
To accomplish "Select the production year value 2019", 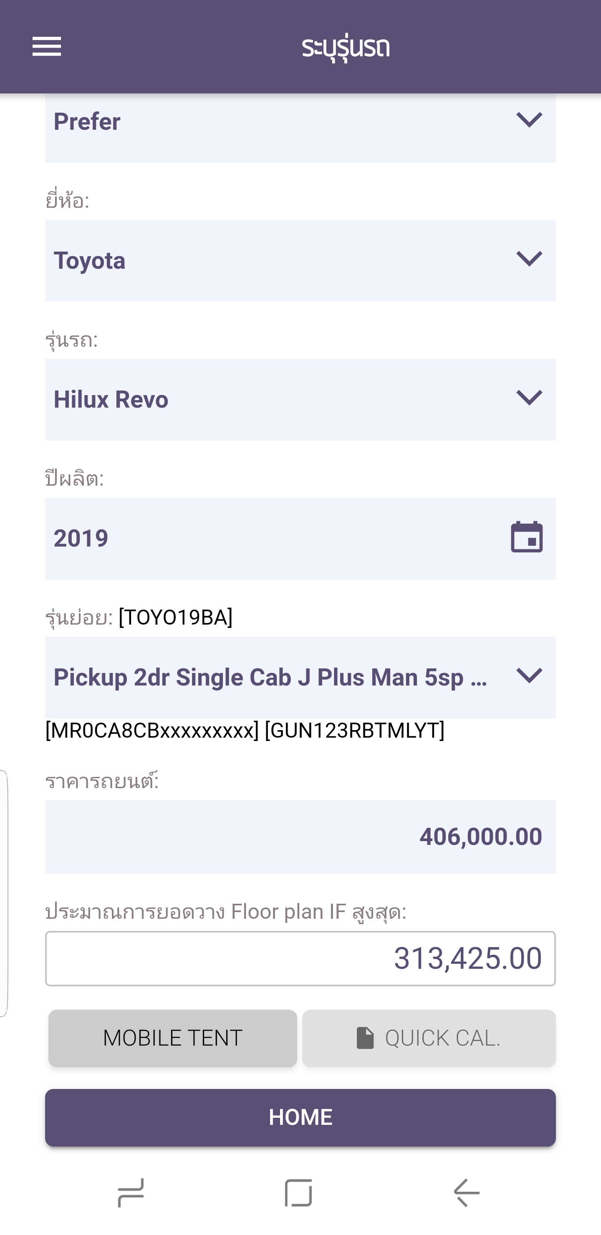I will (x=81, y=538).
